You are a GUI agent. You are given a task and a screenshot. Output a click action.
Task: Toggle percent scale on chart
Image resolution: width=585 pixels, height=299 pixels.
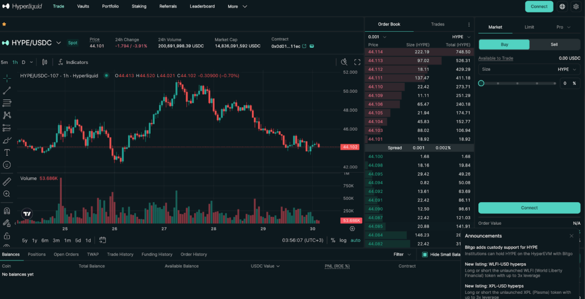[x=333, y=240]
